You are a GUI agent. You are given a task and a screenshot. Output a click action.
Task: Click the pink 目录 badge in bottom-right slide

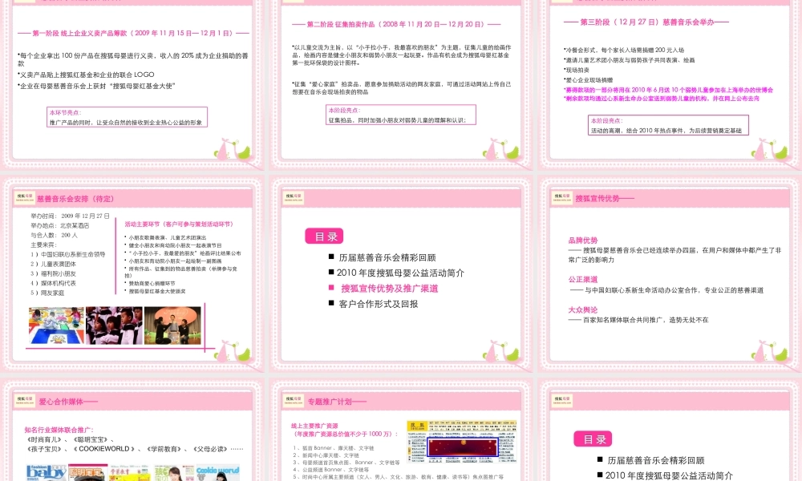point(593,439)
